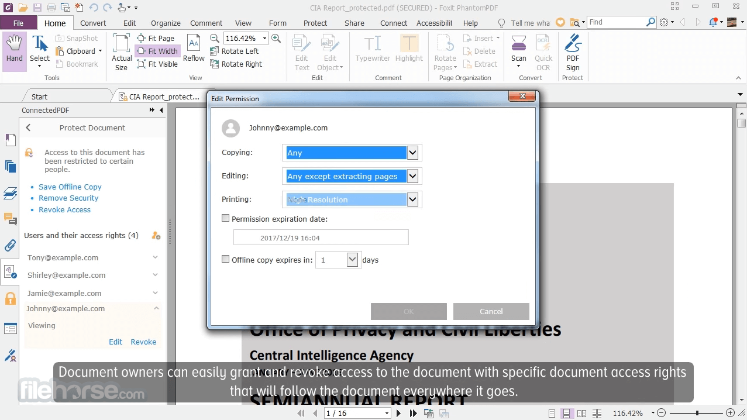This screenshot has width=747, height=420.
Task: Open the Printing permission dropdown
Action: [x=412, y=199]
